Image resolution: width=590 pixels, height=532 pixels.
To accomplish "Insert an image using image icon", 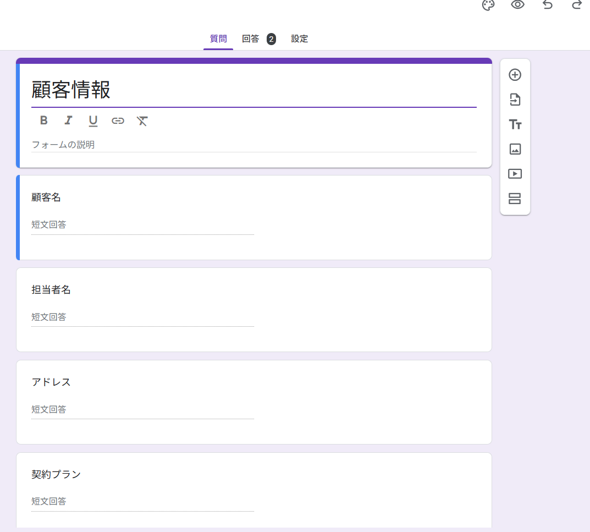I will (515, 149).
